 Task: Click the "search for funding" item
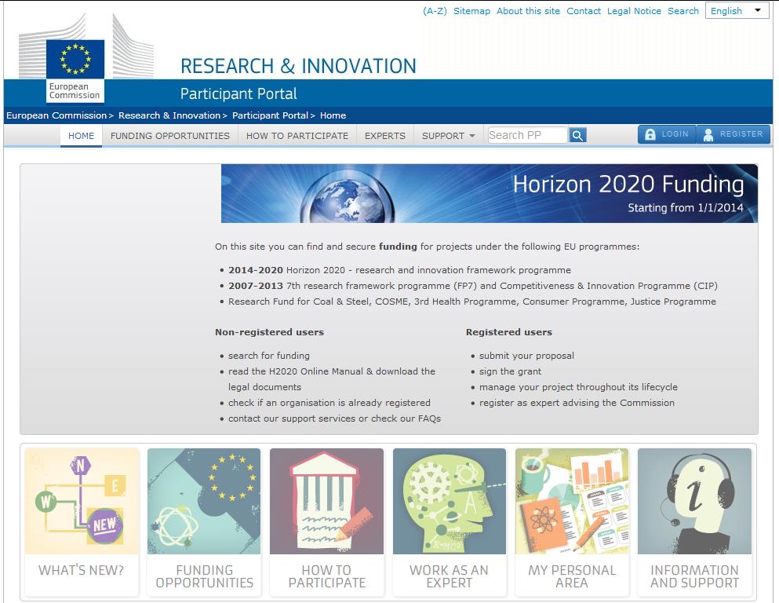coord(269,356)
